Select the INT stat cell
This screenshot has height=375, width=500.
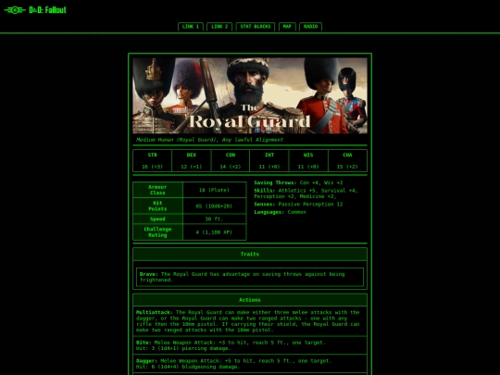269,161
